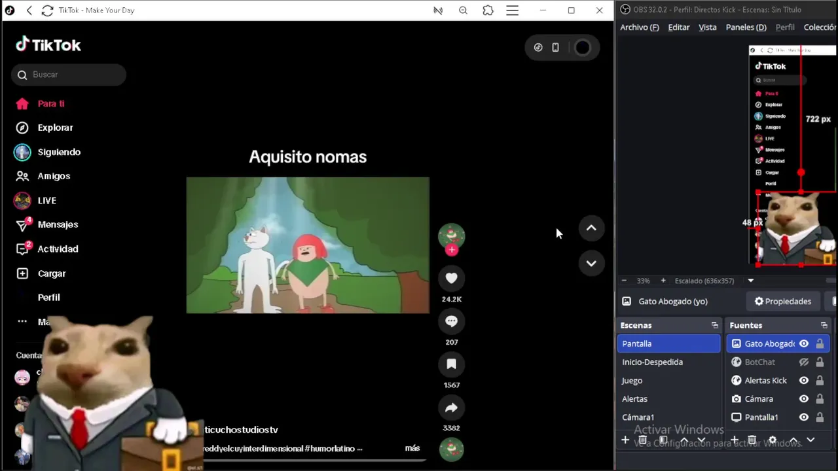Go to Perfil in TikTok sidebar

[x=48, y=297]
